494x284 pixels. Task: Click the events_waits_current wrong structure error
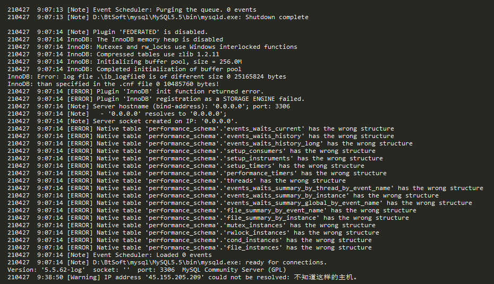point(201,129)
